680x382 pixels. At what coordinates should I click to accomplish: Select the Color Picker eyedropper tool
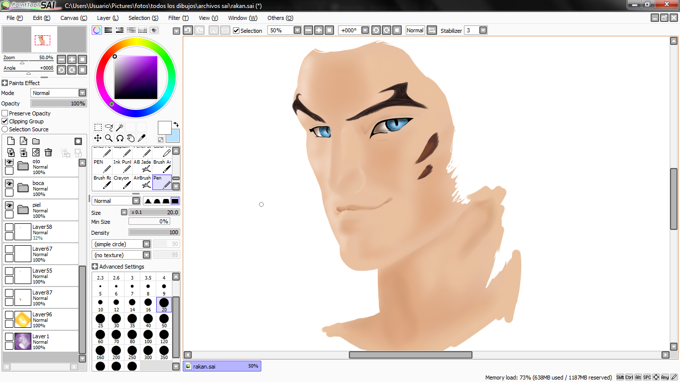pyautogui.click(x=142, y=138)
